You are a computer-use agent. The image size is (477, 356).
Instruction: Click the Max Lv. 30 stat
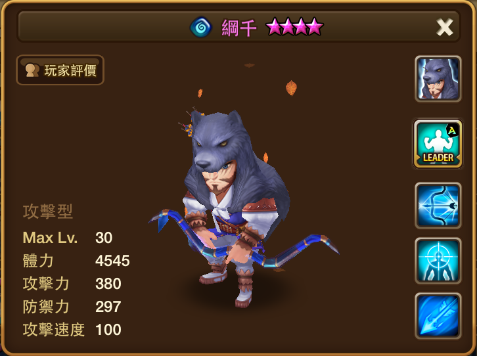coord(68,238)
